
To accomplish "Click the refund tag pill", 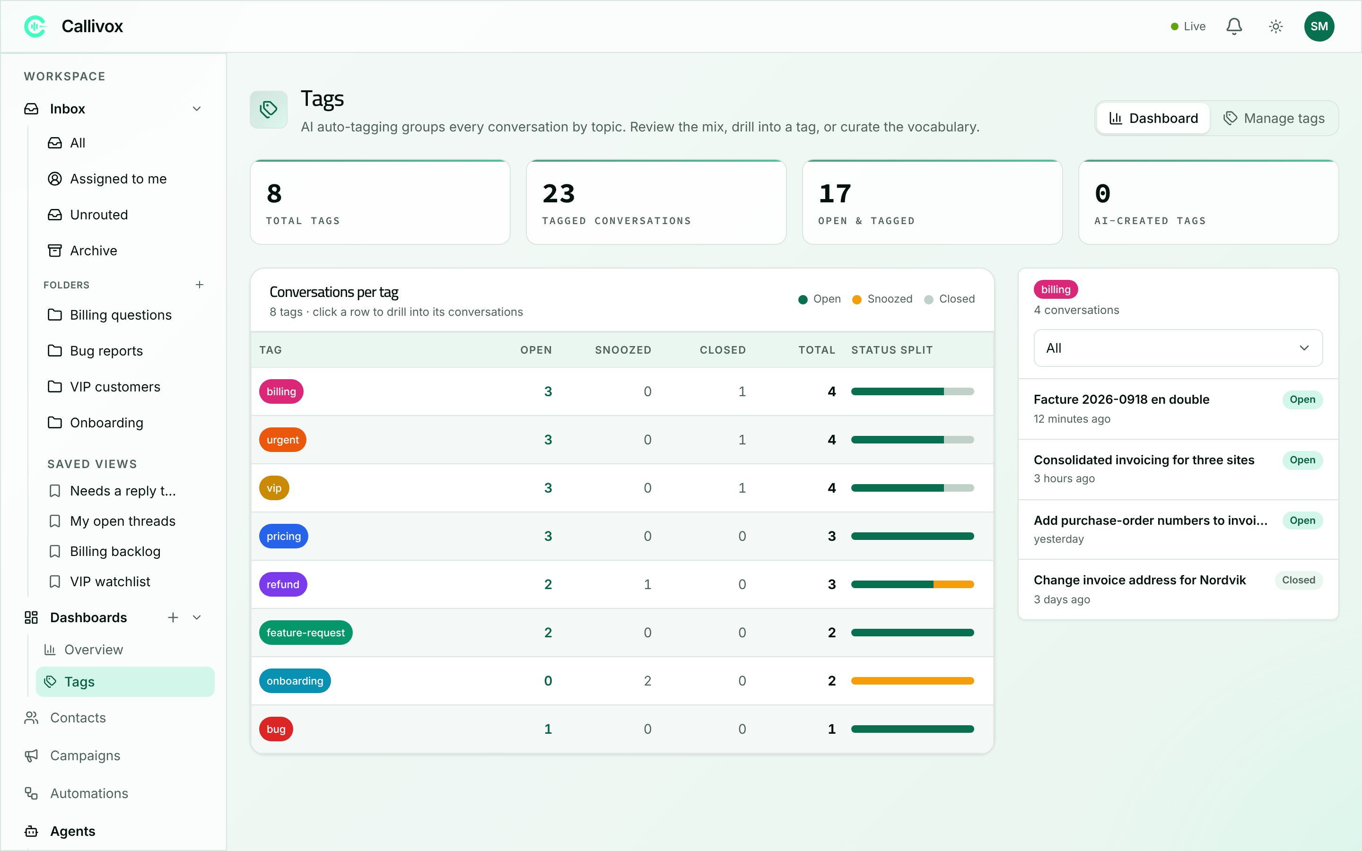I will click(x=283, y=585).
